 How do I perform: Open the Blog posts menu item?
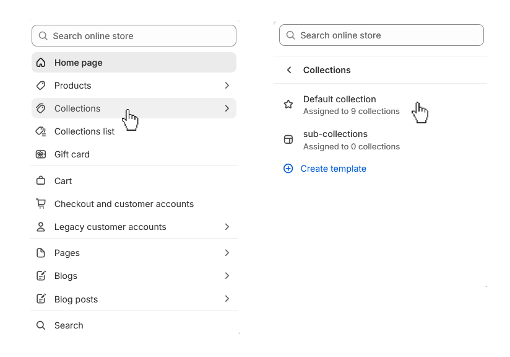click(134, 299)
